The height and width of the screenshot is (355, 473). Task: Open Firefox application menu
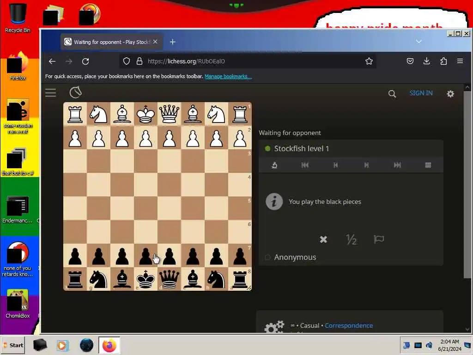tap(460, 61)
